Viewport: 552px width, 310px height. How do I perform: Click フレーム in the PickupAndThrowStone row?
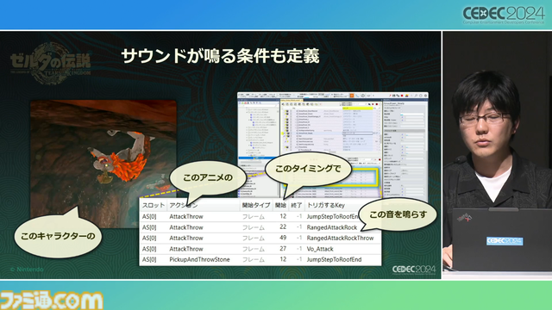point(254,259)
